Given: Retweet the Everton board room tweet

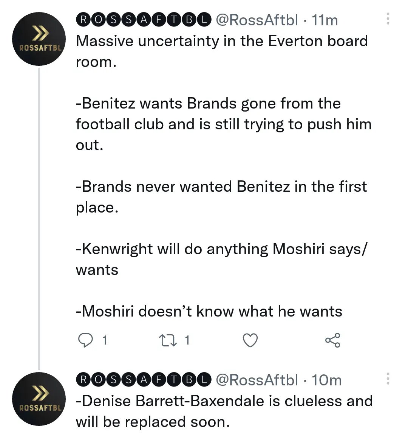Looking at the screenshot, I should [168, 340].
